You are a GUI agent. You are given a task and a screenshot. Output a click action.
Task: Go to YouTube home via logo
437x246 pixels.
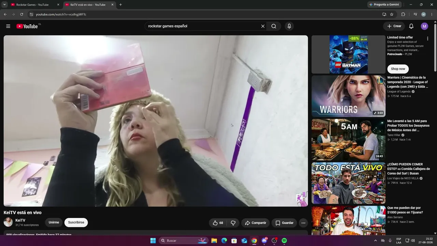pos(27,26)
